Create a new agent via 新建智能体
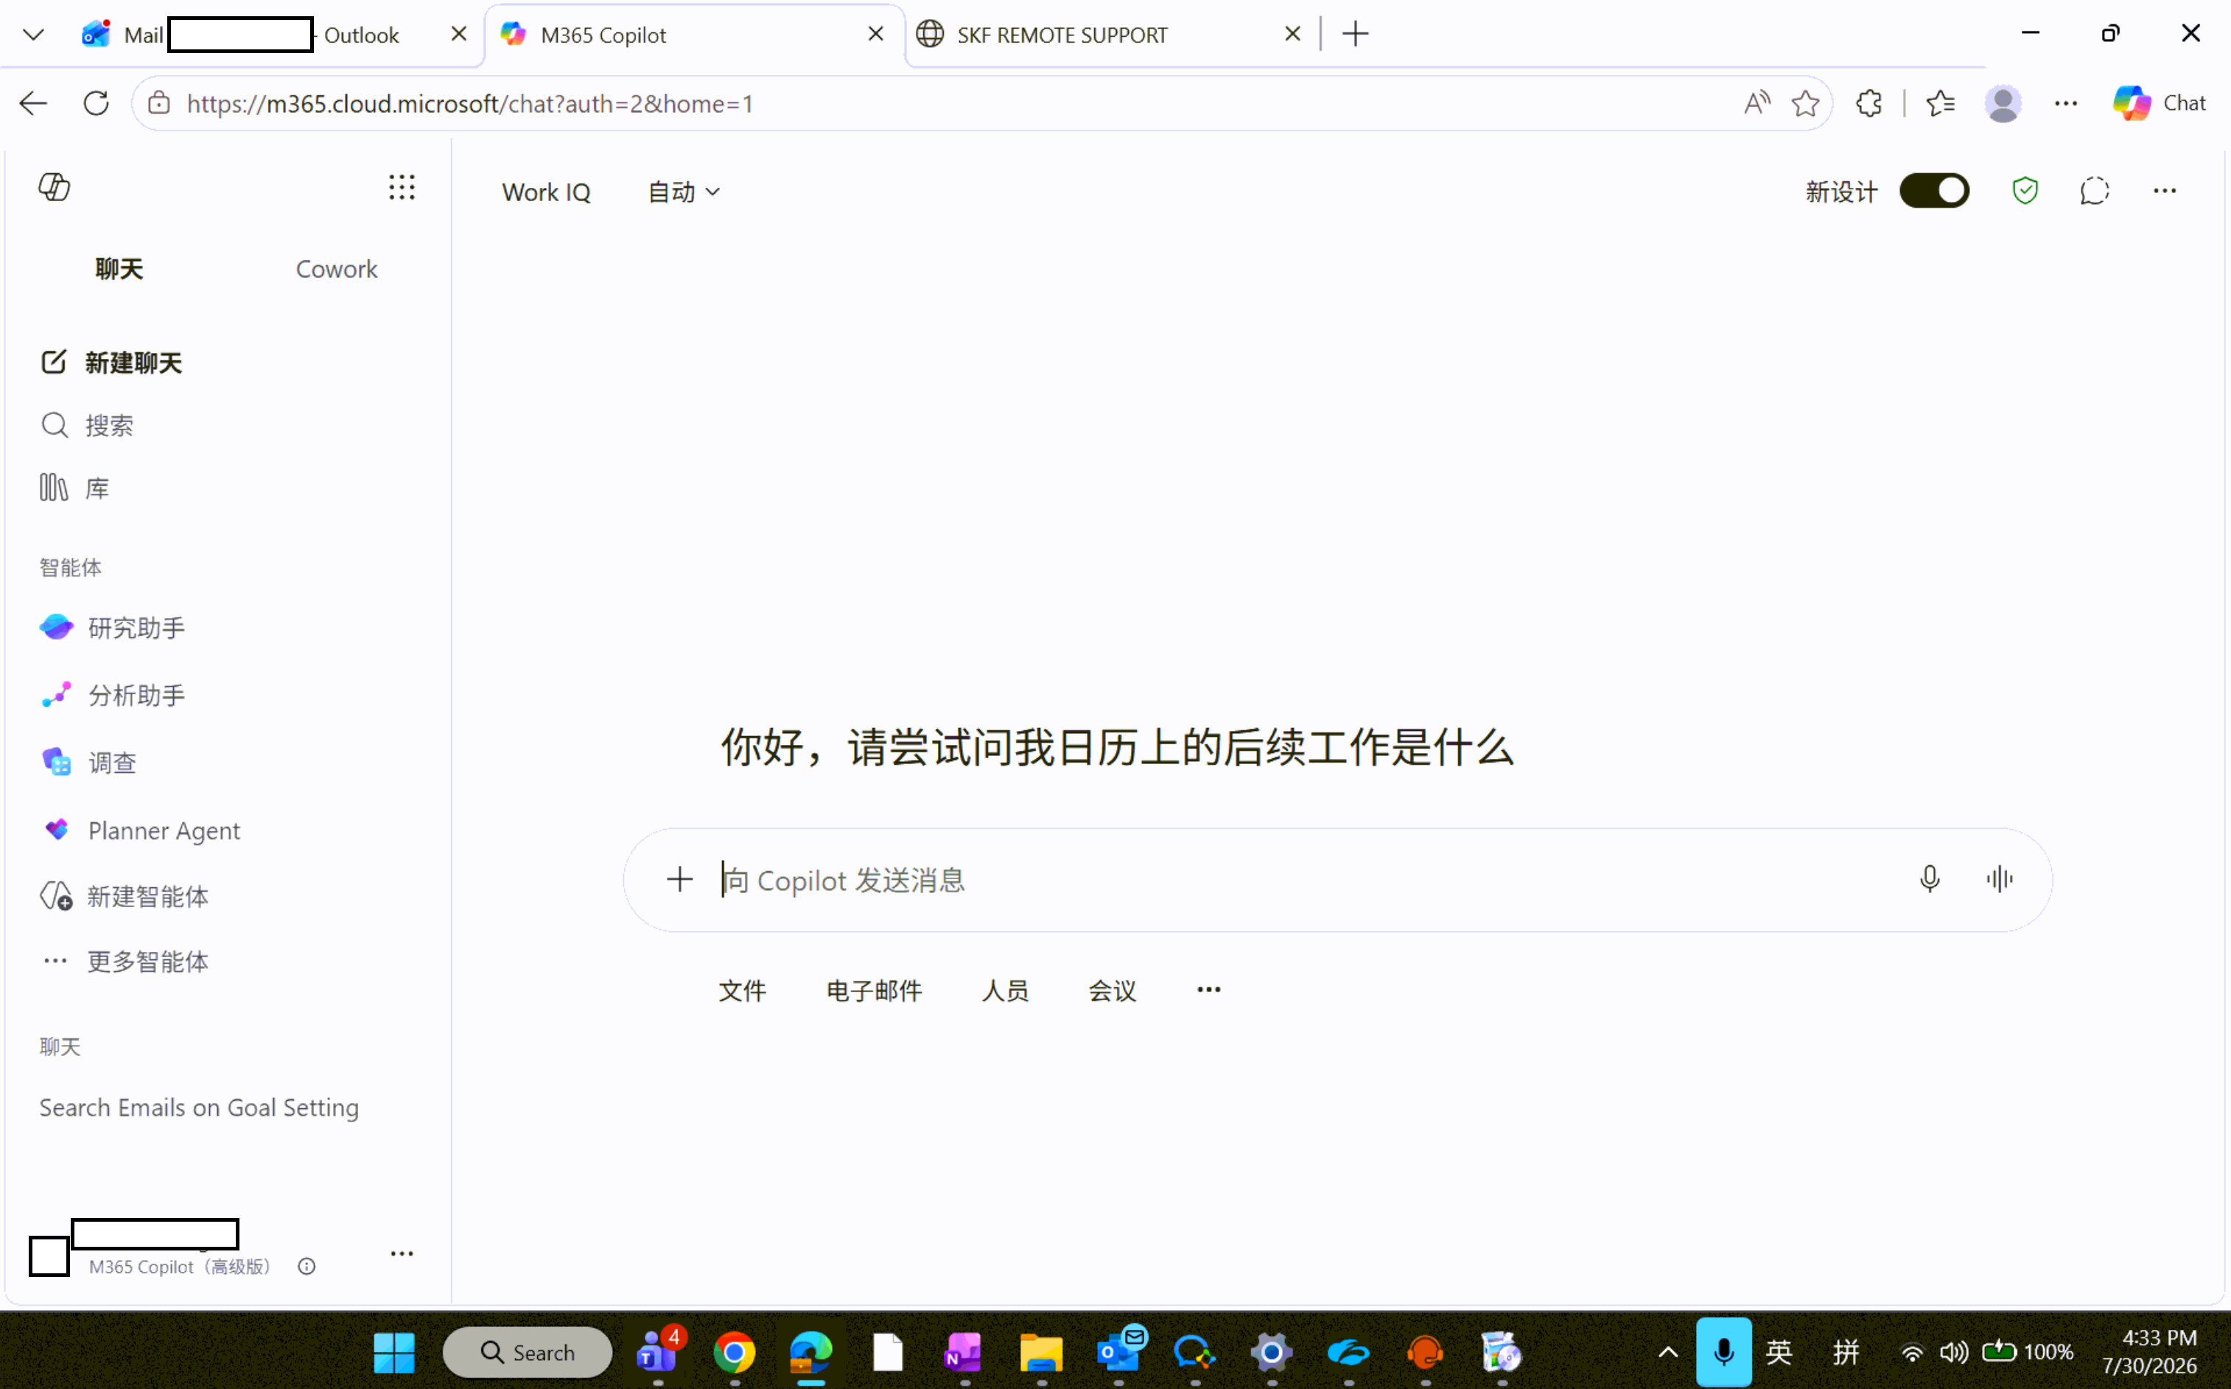 (x=124, y=897)
